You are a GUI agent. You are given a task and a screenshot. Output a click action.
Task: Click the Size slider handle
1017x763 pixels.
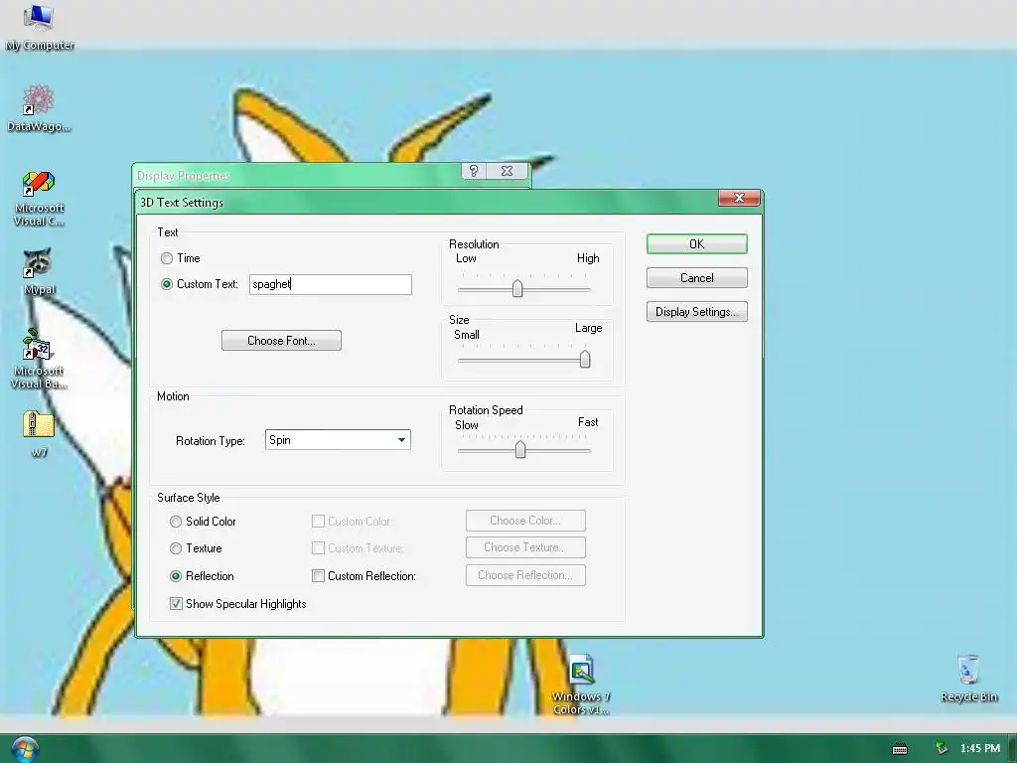coord(585,360)
